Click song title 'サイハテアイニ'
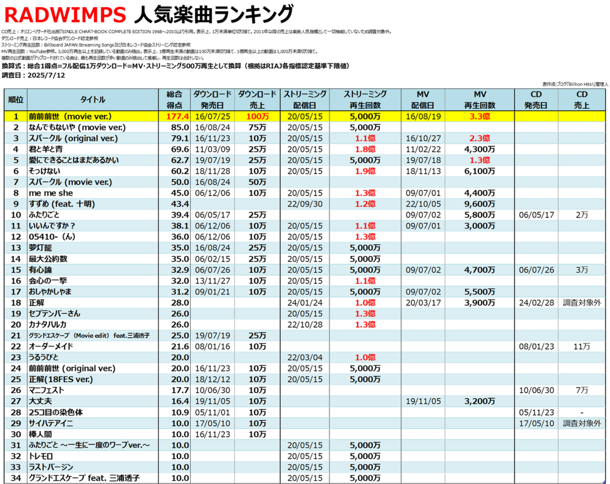The height and width of the screenshot is (484, 610). [x=51, y=423]
